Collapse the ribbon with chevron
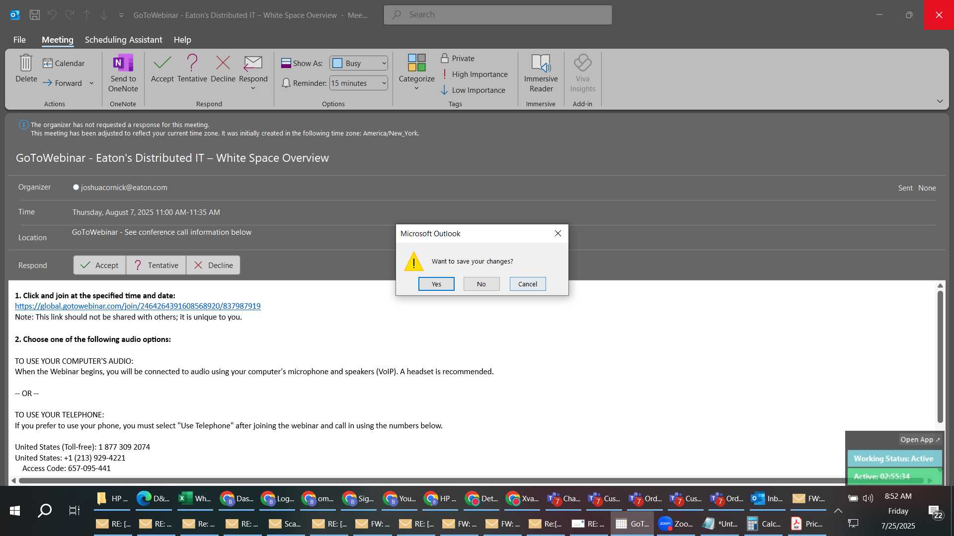Screen dimensions: 954x536 pos(940,101)
